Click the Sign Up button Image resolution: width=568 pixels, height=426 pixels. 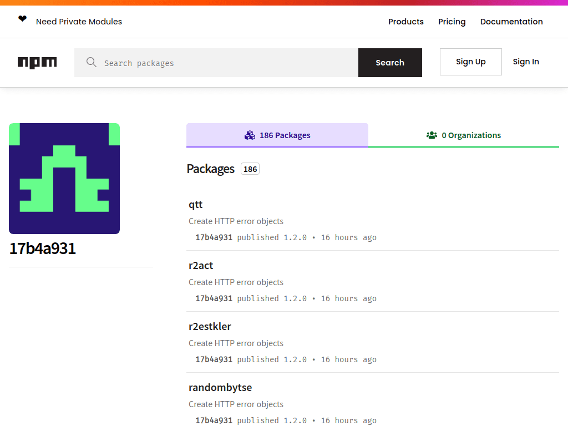pyautogui.click(x=470, y=62)
